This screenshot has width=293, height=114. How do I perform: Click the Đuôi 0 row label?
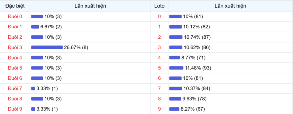coord(15,17)
